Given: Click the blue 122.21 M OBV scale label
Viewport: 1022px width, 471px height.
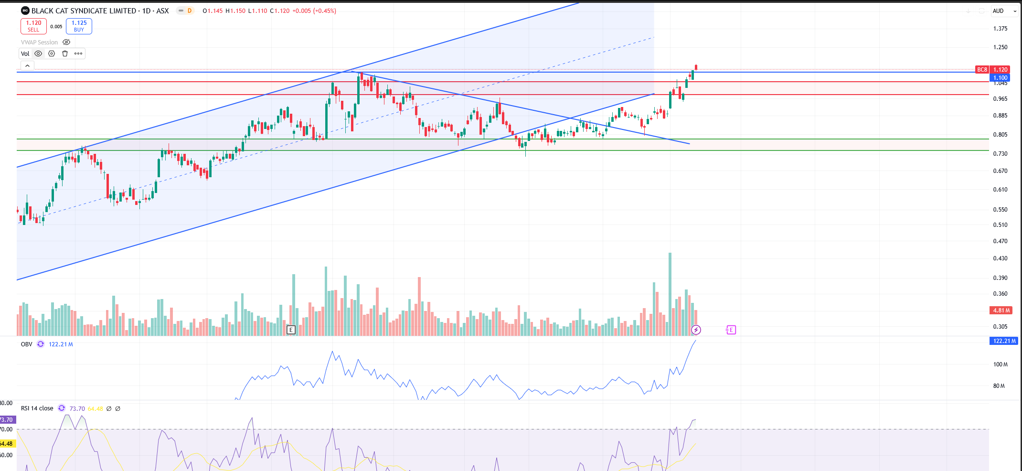Looking at the screenshot, I should 1004,341.
